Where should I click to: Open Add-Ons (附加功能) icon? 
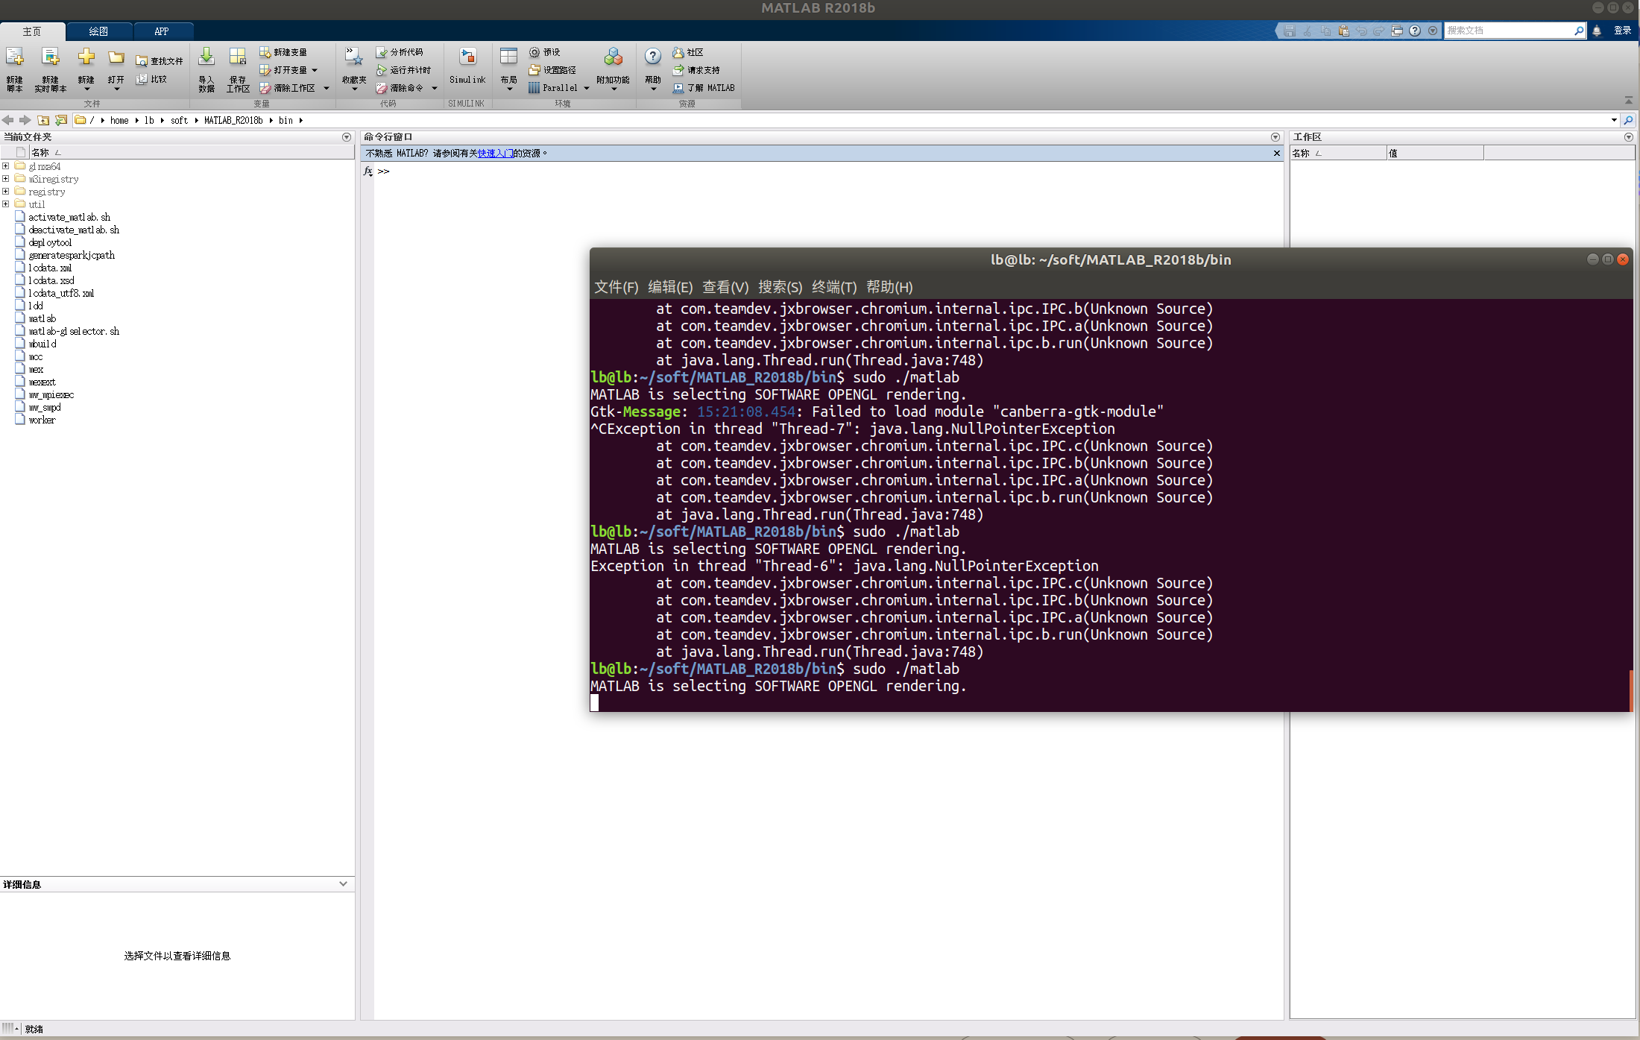(x=613, y=57)
